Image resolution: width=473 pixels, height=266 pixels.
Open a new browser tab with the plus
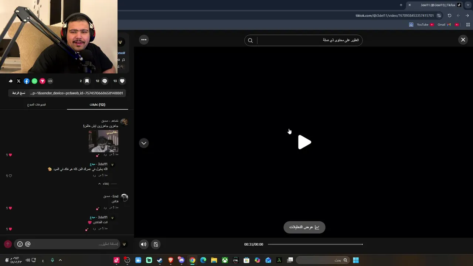tap(401, 5)
